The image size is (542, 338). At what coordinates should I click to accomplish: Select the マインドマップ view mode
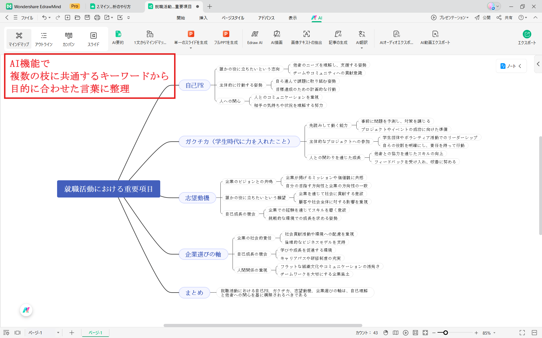pyautogui.click(x=19, y=39)
